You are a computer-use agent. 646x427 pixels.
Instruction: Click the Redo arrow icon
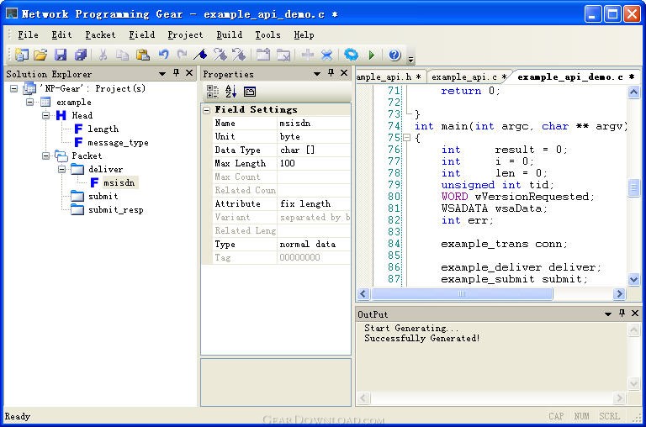[x=182, y=55]
